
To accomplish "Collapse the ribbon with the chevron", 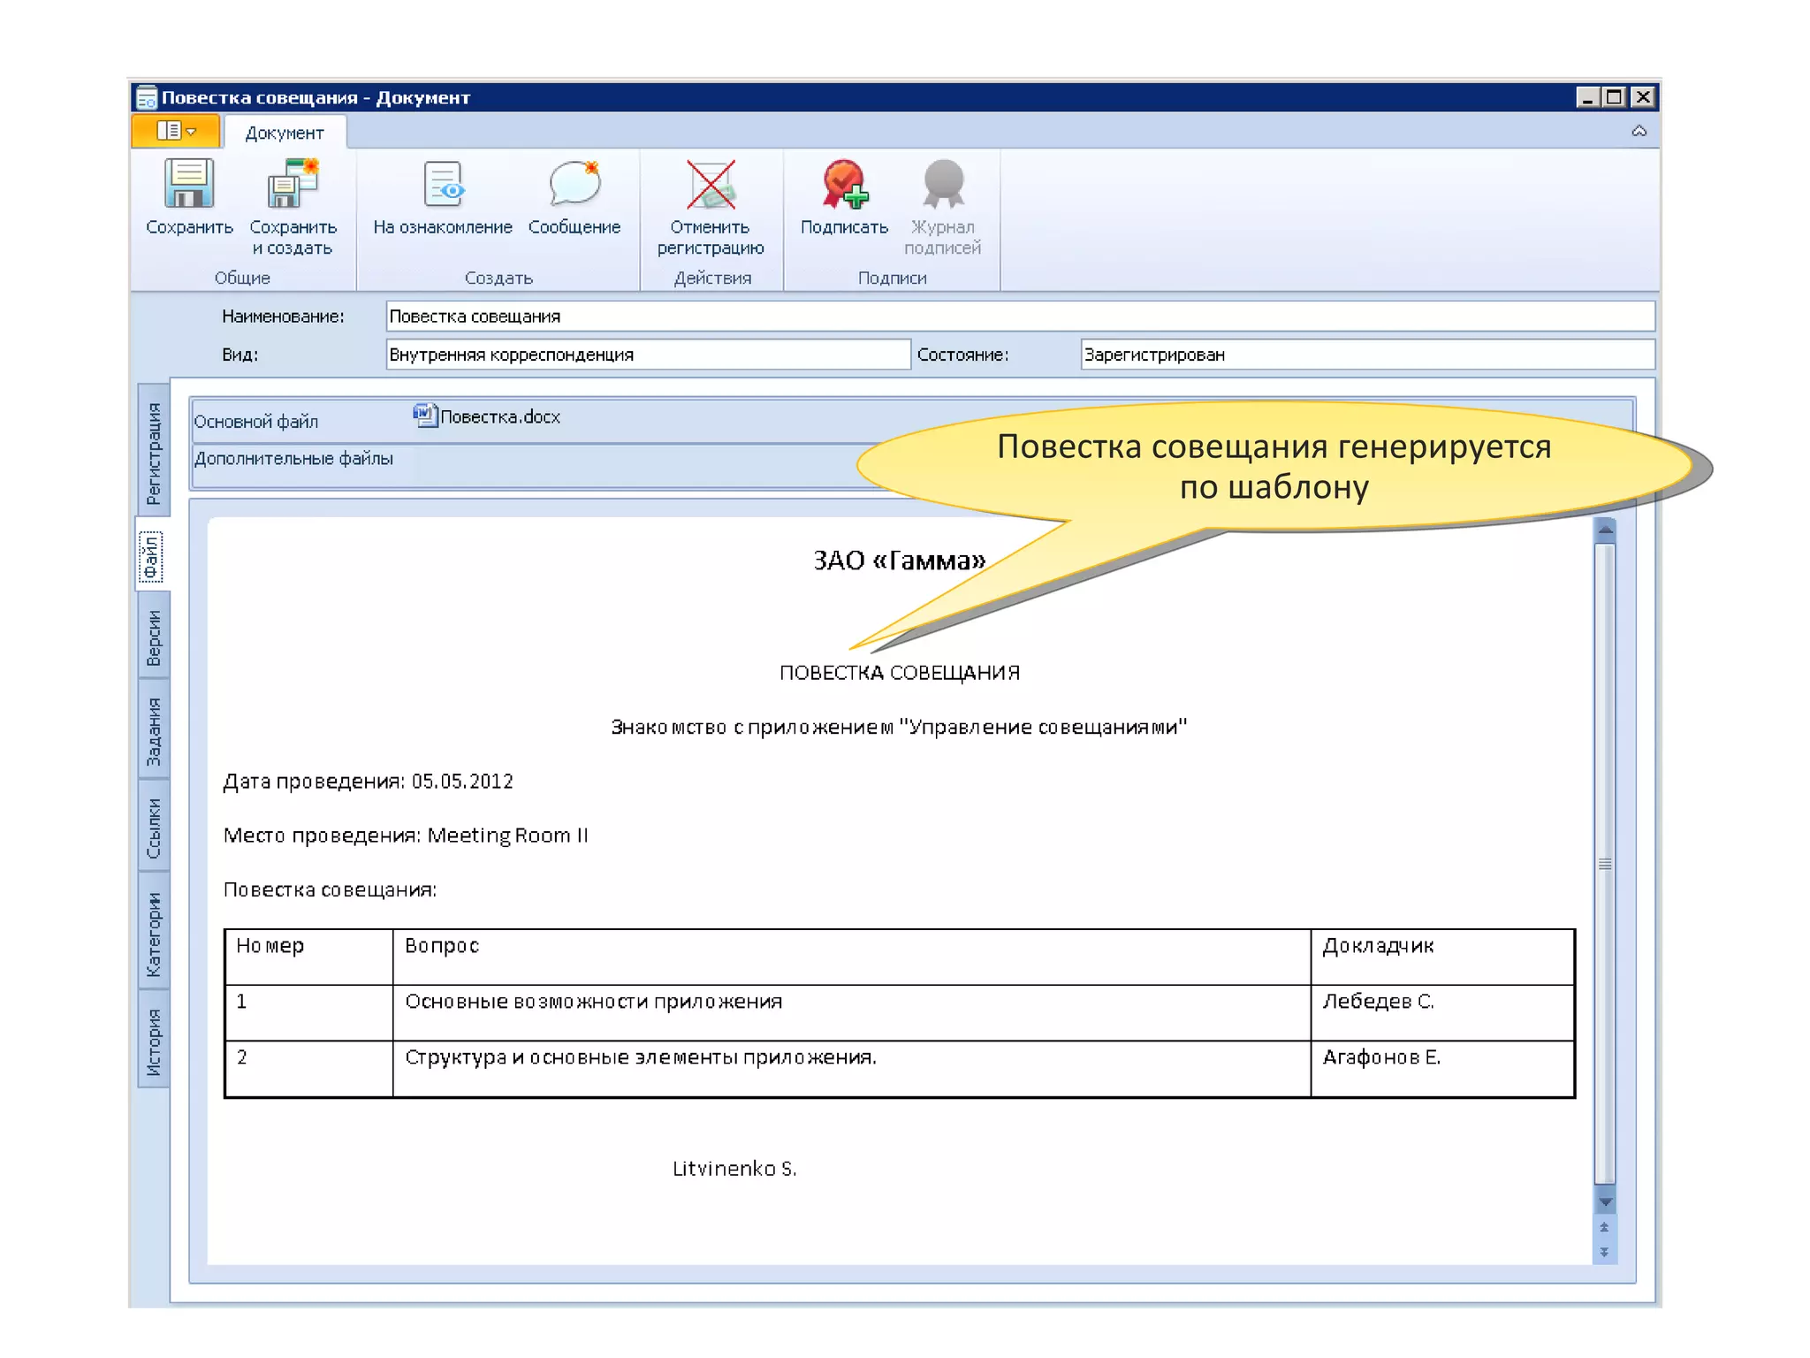I will [1639, 132].
